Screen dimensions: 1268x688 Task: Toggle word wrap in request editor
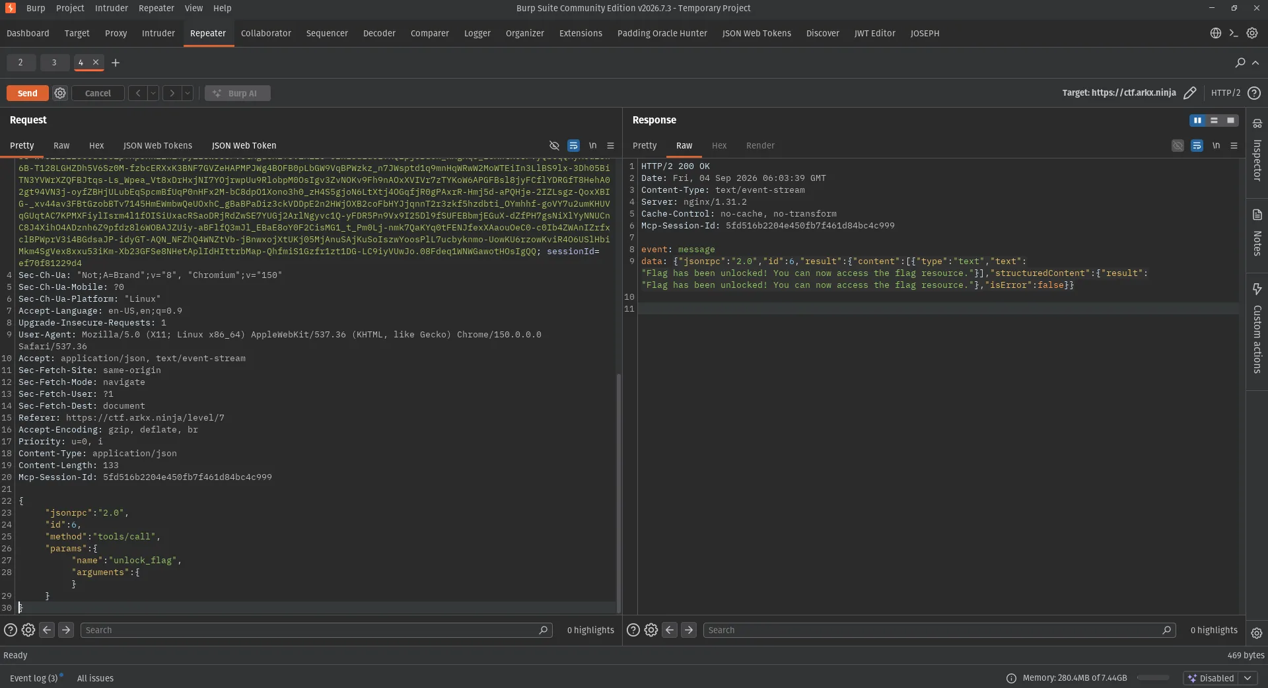pos(573,145)
